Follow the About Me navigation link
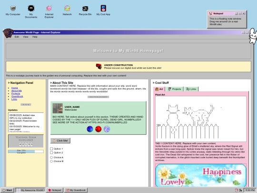This screenshot has width=257, height=193. 16,91
